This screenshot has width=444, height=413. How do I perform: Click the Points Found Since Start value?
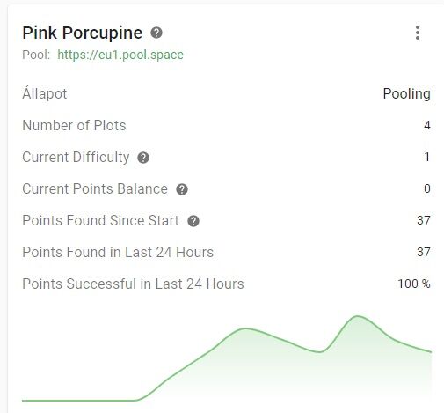(424, 220)
